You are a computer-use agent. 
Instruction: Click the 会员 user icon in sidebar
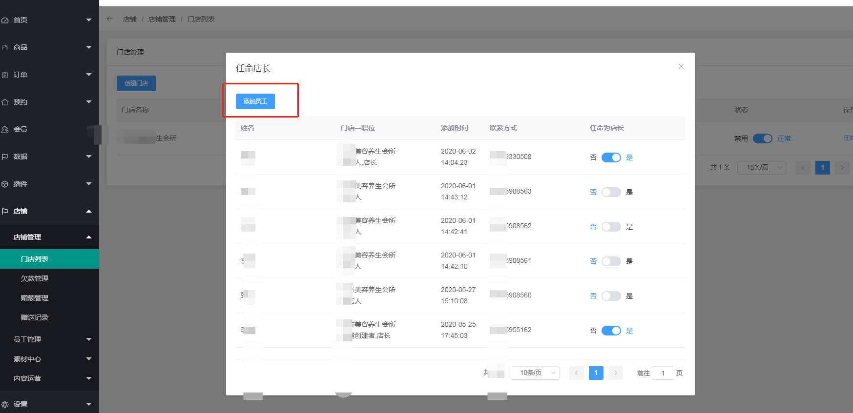[x=5, y=129]
